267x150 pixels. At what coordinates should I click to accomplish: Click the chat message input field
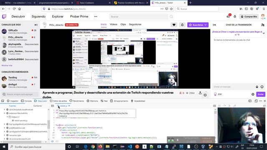point(233,87)
